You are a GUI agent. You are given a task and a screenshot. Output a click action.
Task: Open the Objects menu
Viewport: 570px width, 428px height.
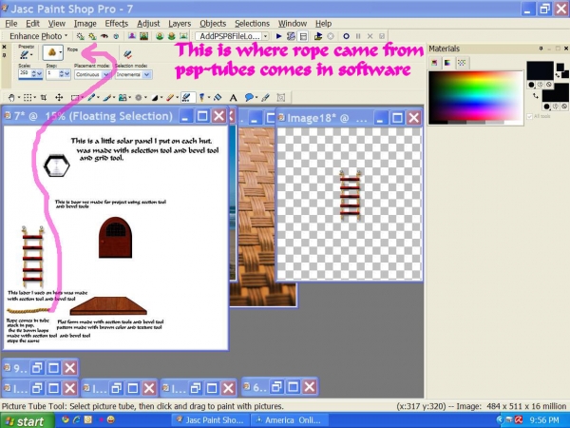point(213,24)
